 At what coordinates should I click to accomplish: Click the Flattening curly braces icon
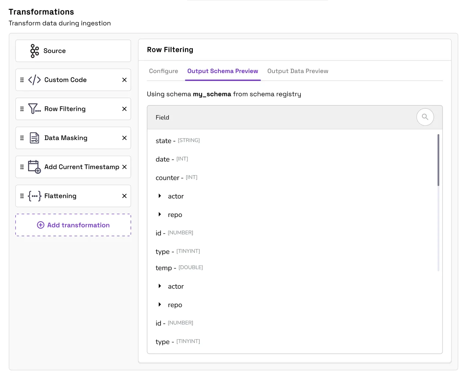tap(35, 196)
